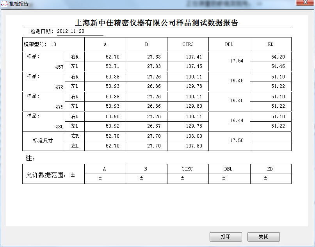Click the 关闭 button to dismiss report

click(x=263, y=236)
